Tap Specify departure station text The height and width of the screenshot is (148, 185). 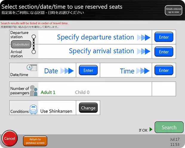(95, 37)
